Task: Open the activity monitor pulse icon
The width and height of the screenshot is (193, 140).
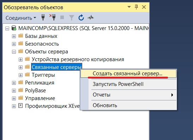Action: tap(91, 18)
